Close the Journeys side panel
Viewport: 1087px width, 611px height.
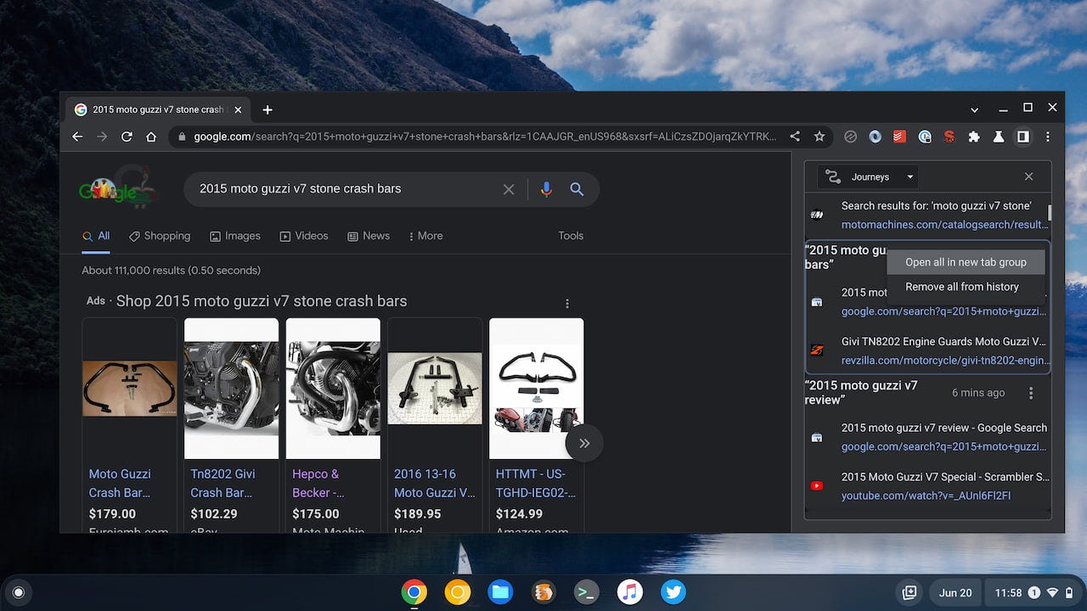(x=1028, y=177)
